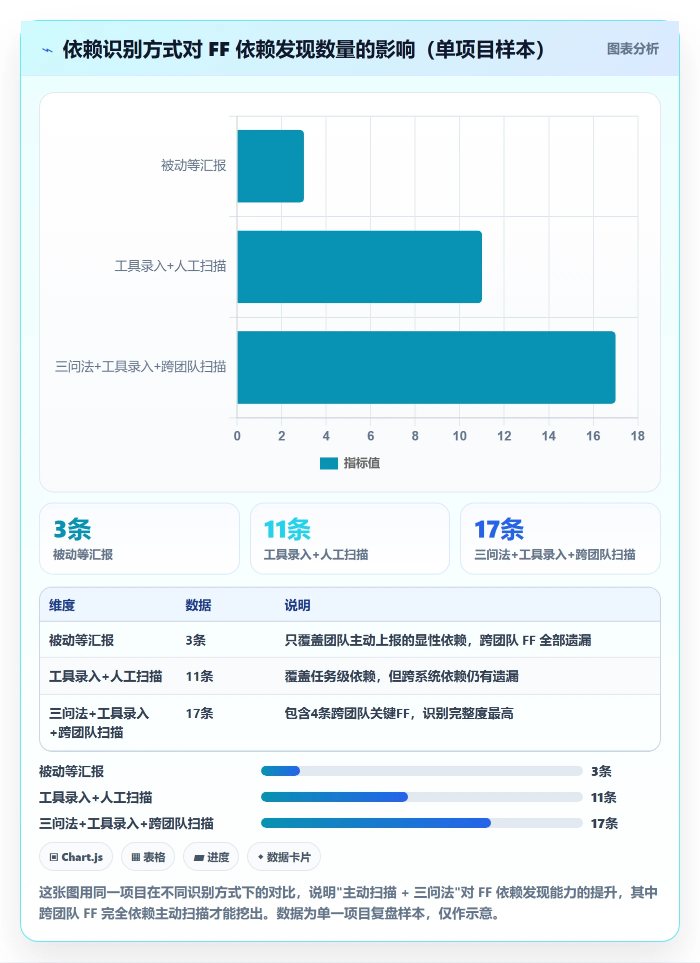Click the 维度 column header
The height and width of the screenshot is (963, 700).
62,605
